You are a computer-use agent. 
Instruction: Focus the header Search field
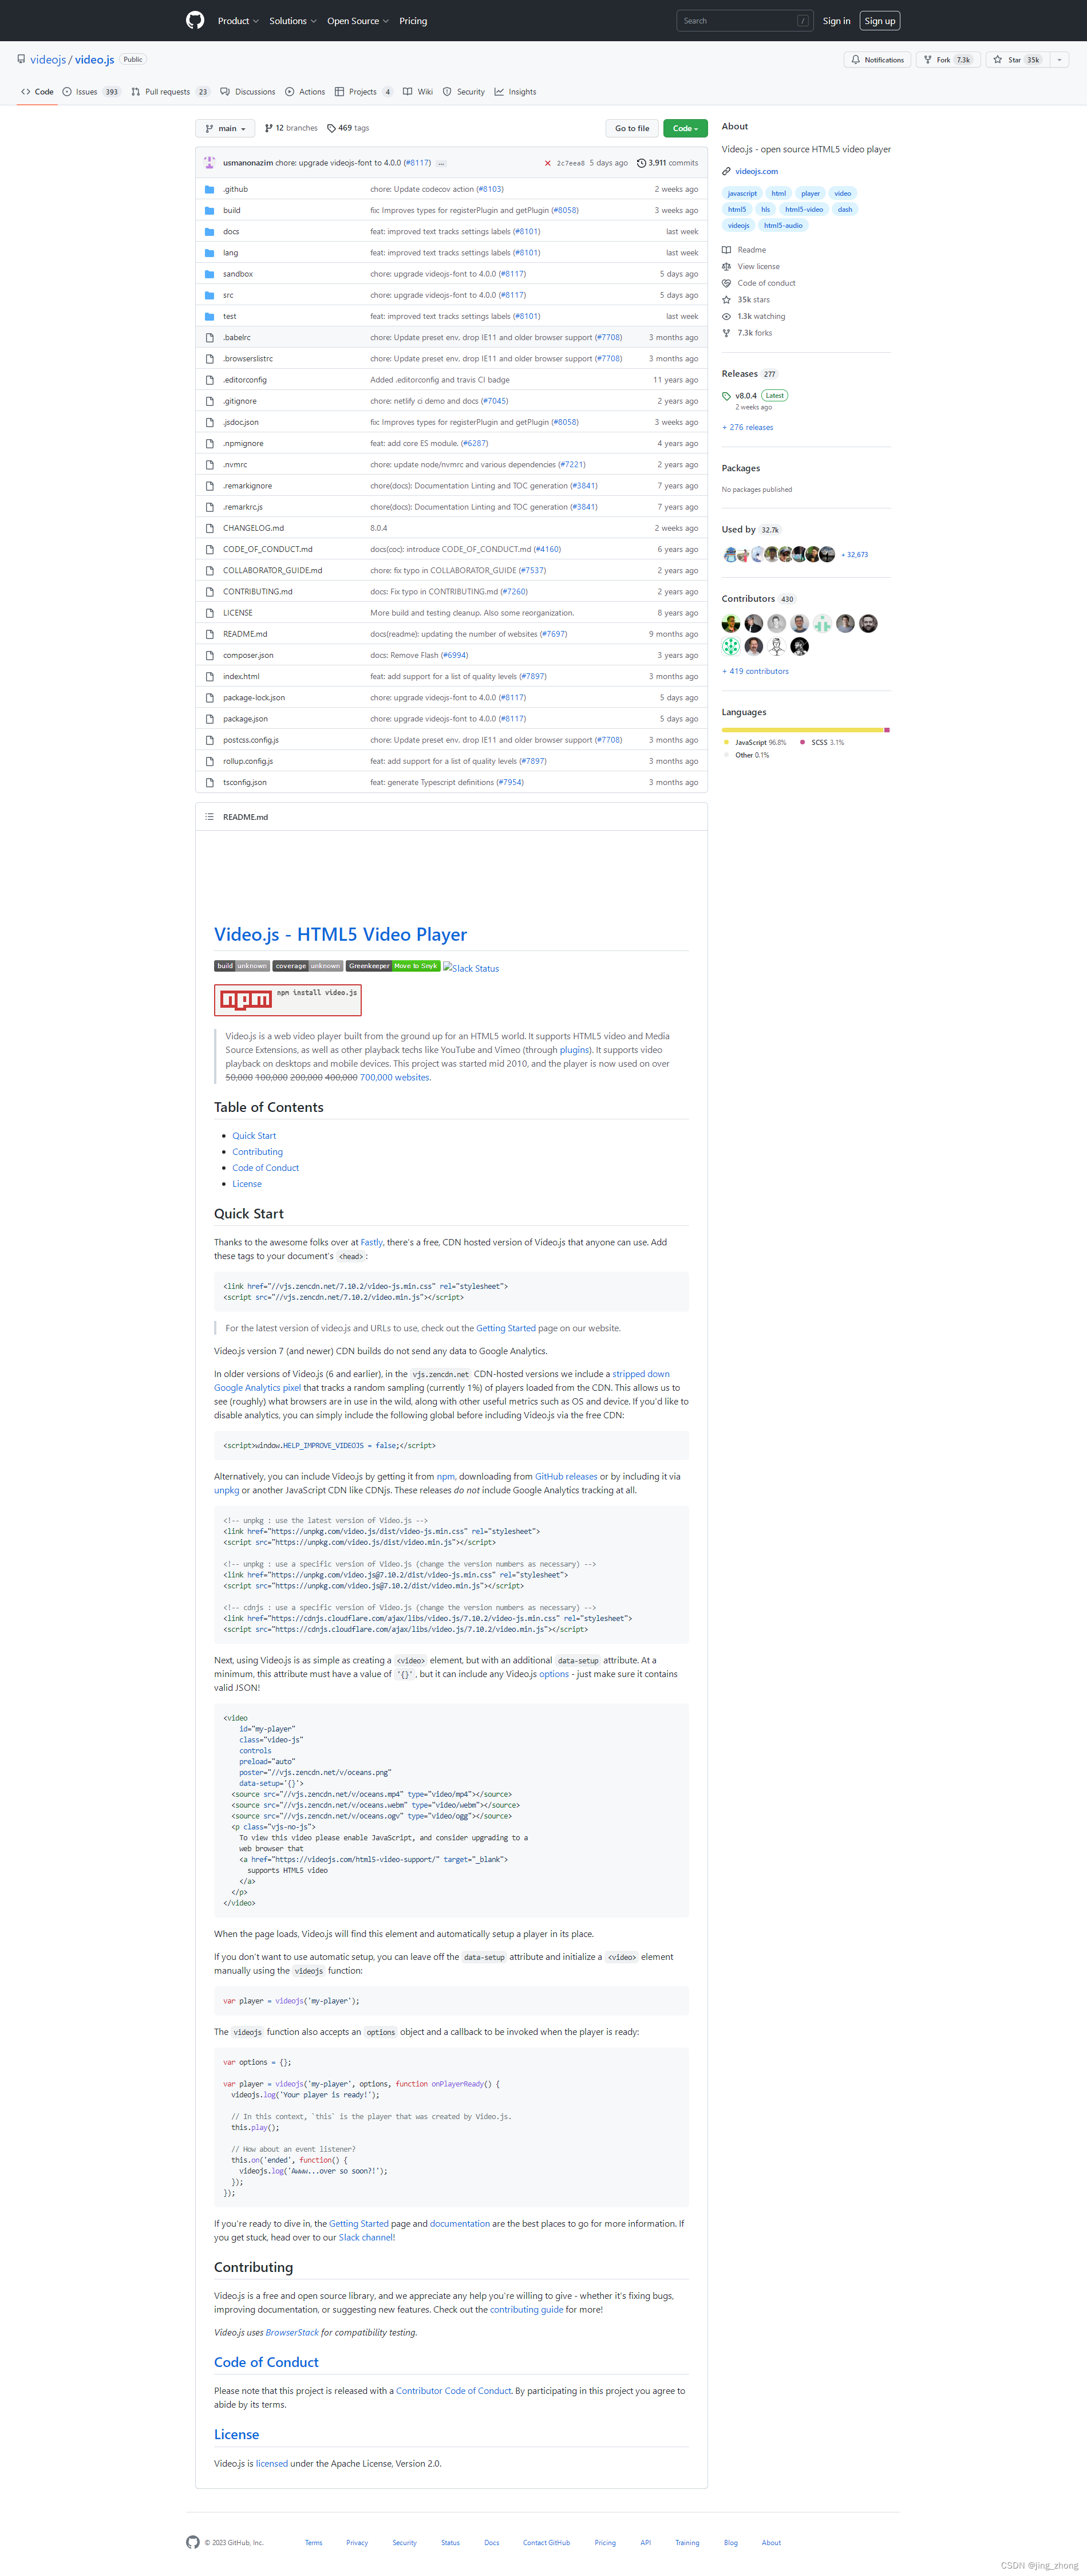pos(744,21)
